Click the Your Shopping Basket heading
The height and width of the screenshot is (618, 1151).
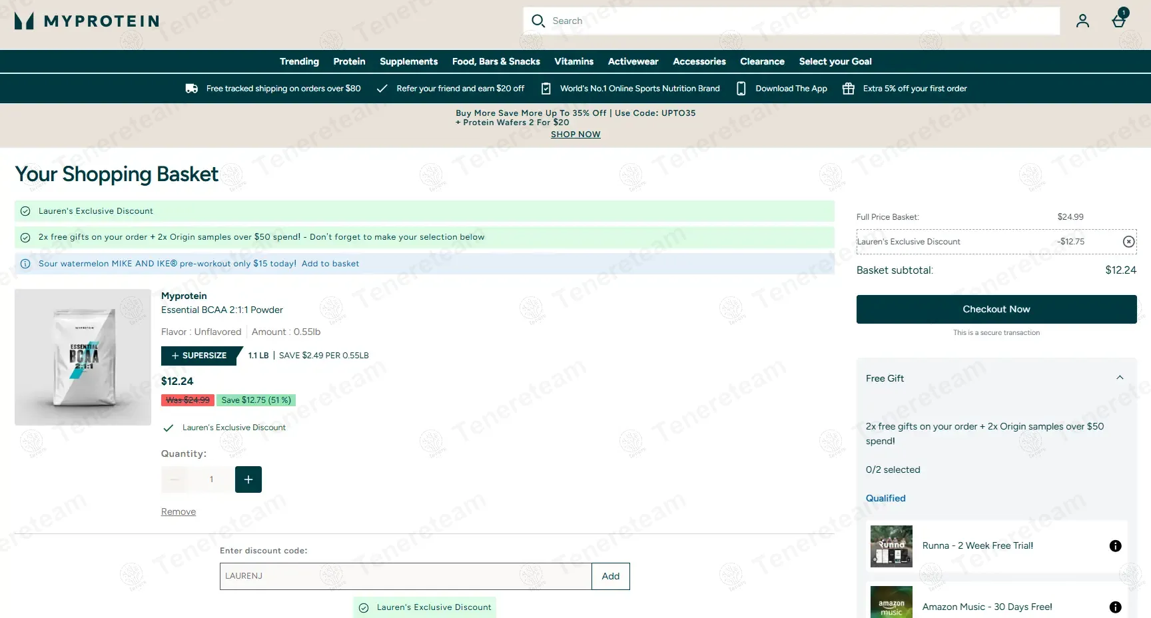point(117,174)
